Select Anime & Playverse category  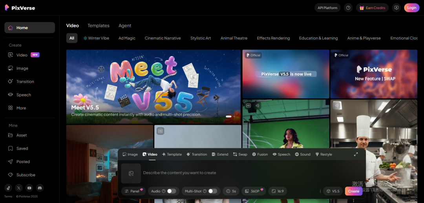364,38
